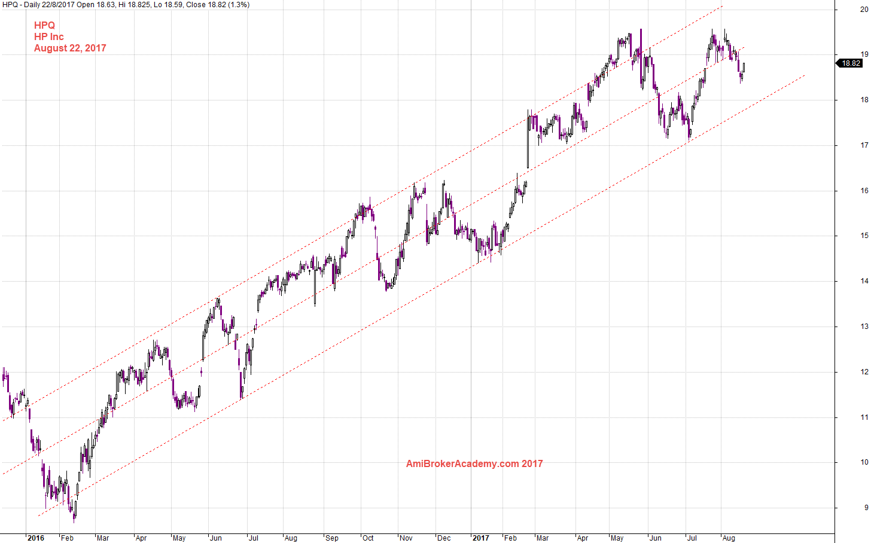The width and height of the screenshot is (871, 543).
Task: Click the last 'Aug' label on time axis
Action: click(729, 538)
